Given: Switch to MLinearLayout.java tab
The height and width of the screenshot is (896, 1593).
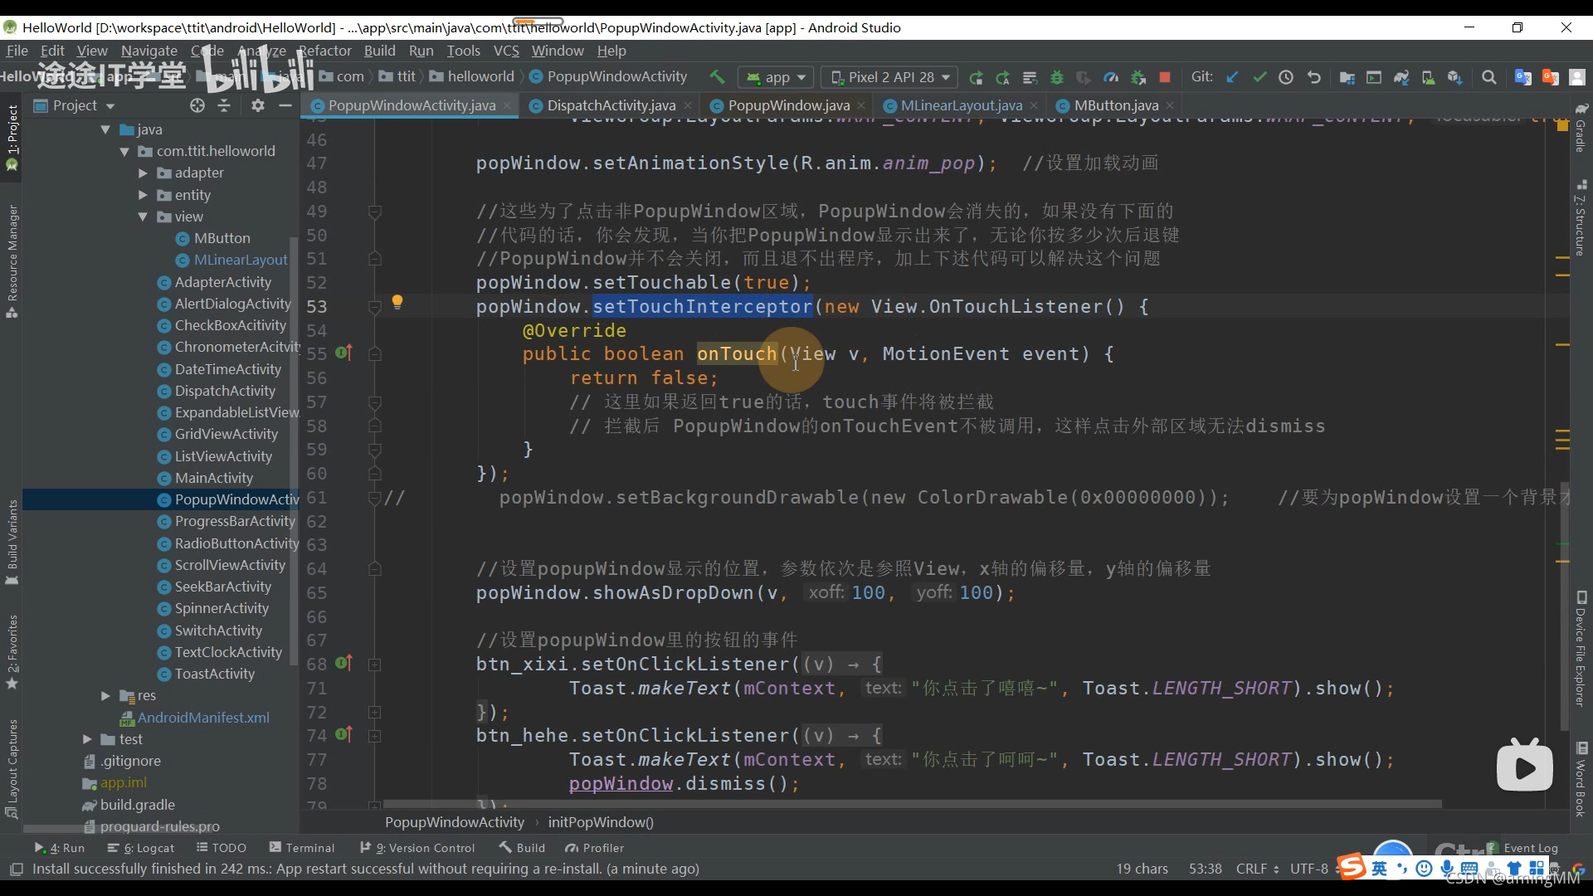Looking at the screenshot, I should click(x=961, y=105).
